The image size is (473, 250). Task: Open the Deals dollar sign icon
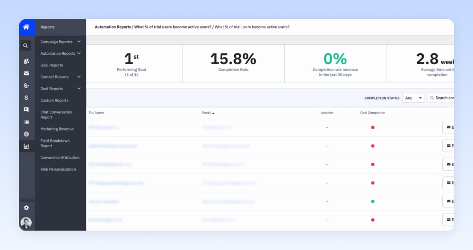tap(26, 98)
